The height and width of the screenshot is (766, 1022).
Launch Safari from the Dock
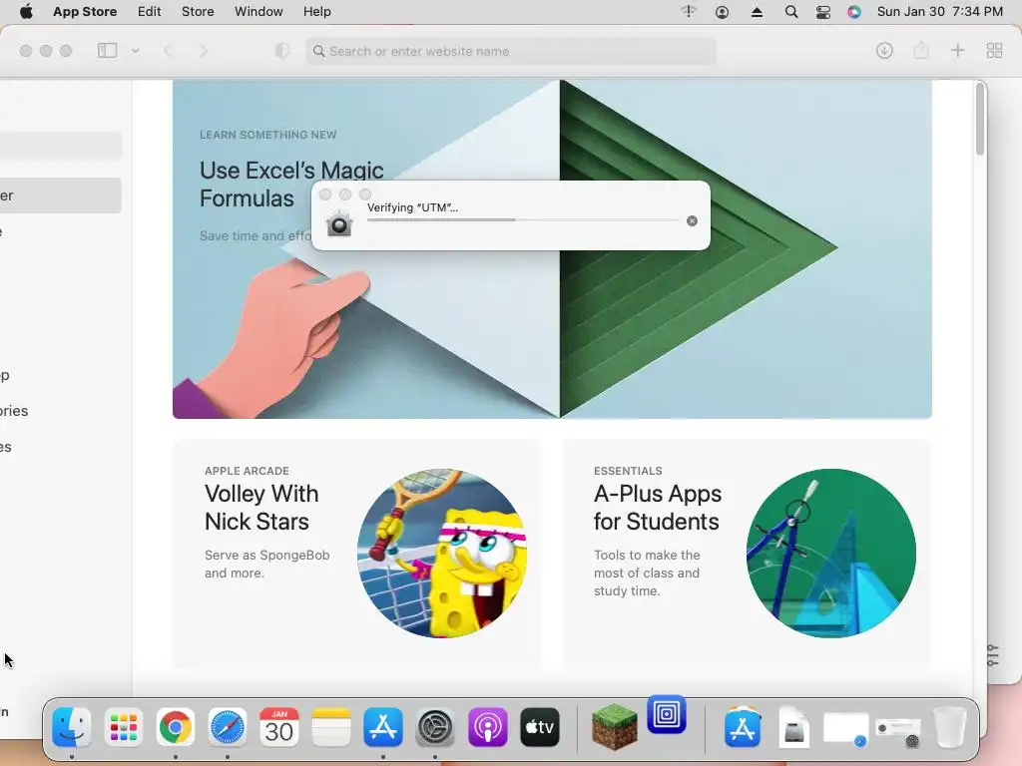coord(227,726)
